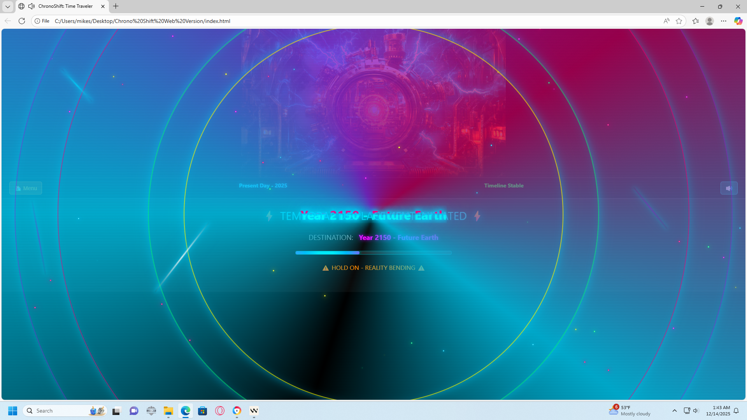Show hidden system tray icons chevron
The width and height of the screenshot is (747, 420).
[674, 411]
